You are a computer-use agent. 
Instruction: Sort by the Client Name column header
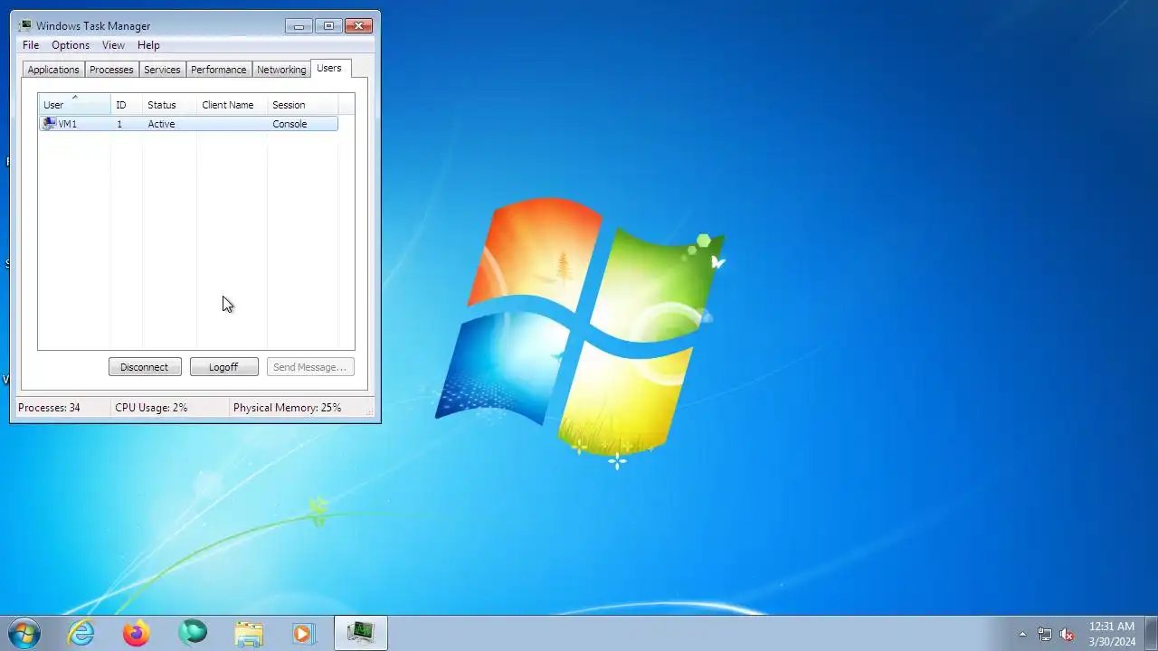click(x=232, y=105)
